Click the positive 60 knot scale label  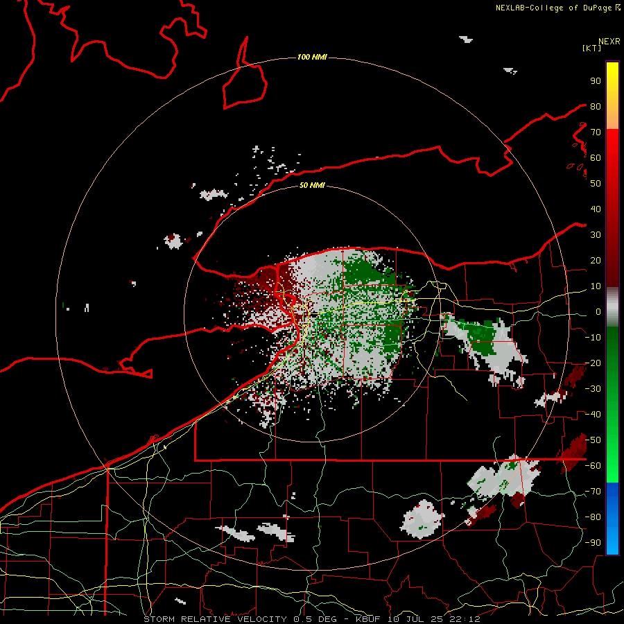click(x=596, y=158)
